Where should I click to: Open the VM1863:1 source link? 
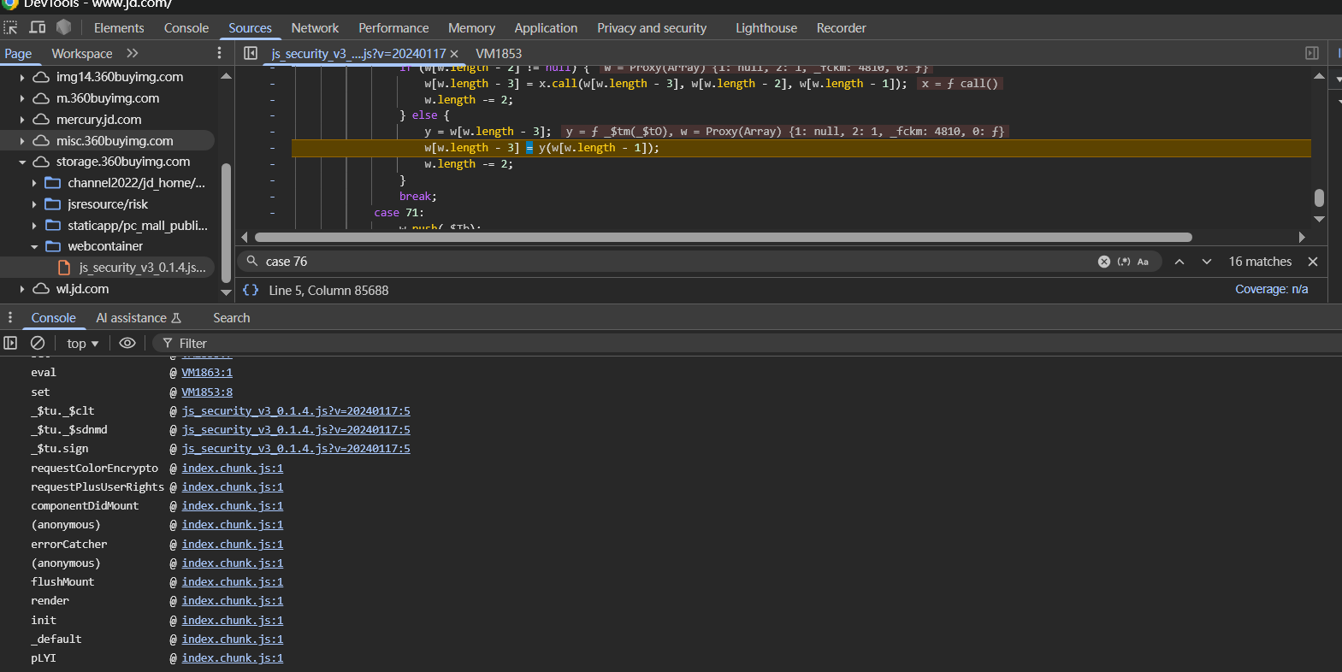207,373
